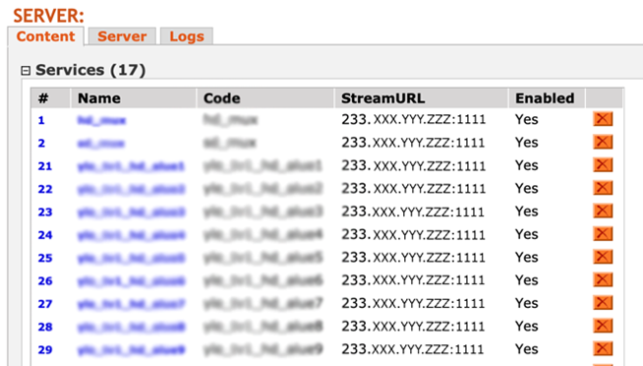Open the service number 22 link
This screenshot has width=643, height=366.
click(x=45, y=189)
